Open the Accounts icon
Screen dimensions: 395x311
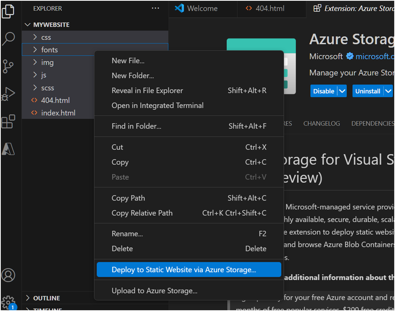(x=8, y=275)
